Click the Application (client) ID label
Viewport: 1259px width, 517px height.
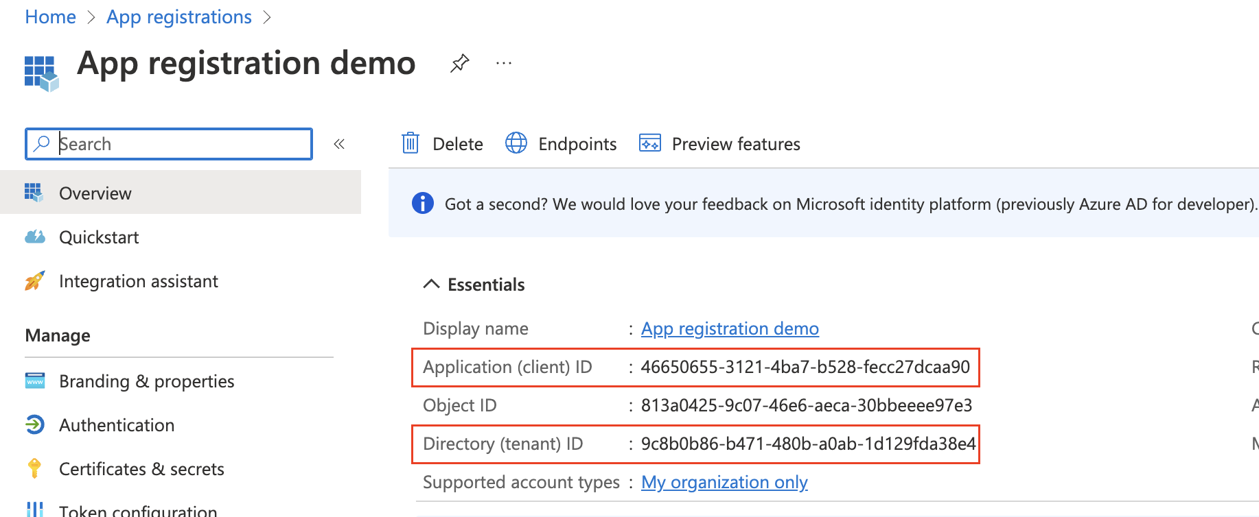point(507,367)
